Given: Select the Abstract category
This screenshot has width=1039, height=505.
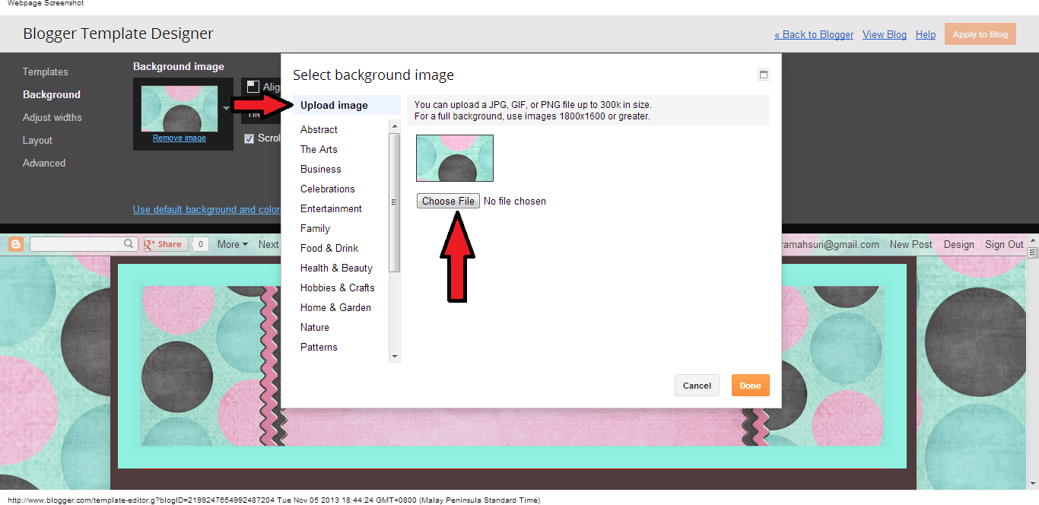Looking at the screenshot, I should pyautogui.click(x=319, y=129).
